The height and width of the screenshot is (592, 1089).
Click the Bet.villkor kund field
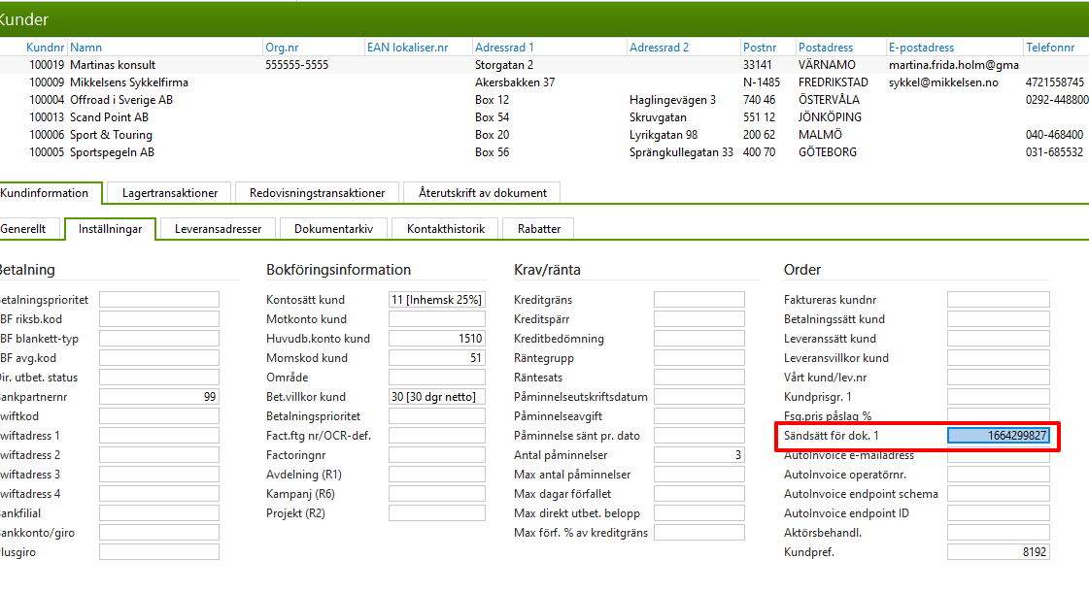pos(436,397)
